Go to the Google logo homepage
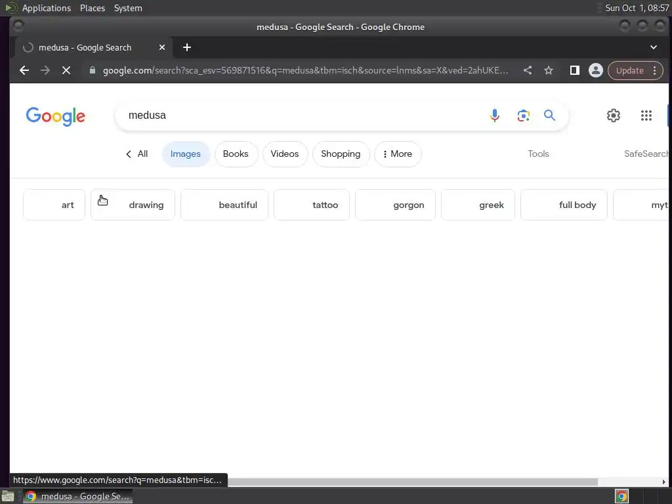The image size is (672, 504). 56,116
